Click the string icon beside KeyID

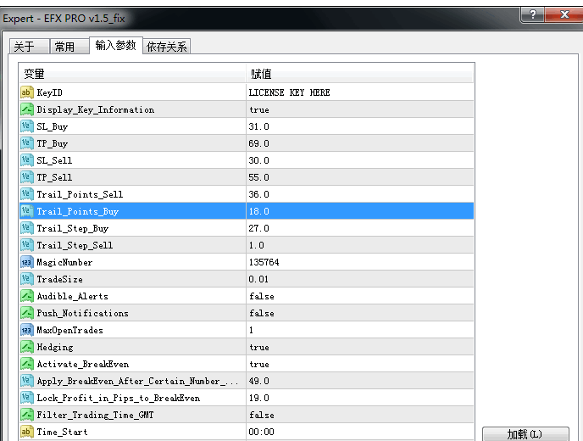coord(26,92)
